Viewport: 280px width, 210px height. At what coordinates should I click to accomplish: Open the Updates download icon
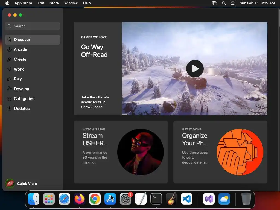(x=9, y=108)
